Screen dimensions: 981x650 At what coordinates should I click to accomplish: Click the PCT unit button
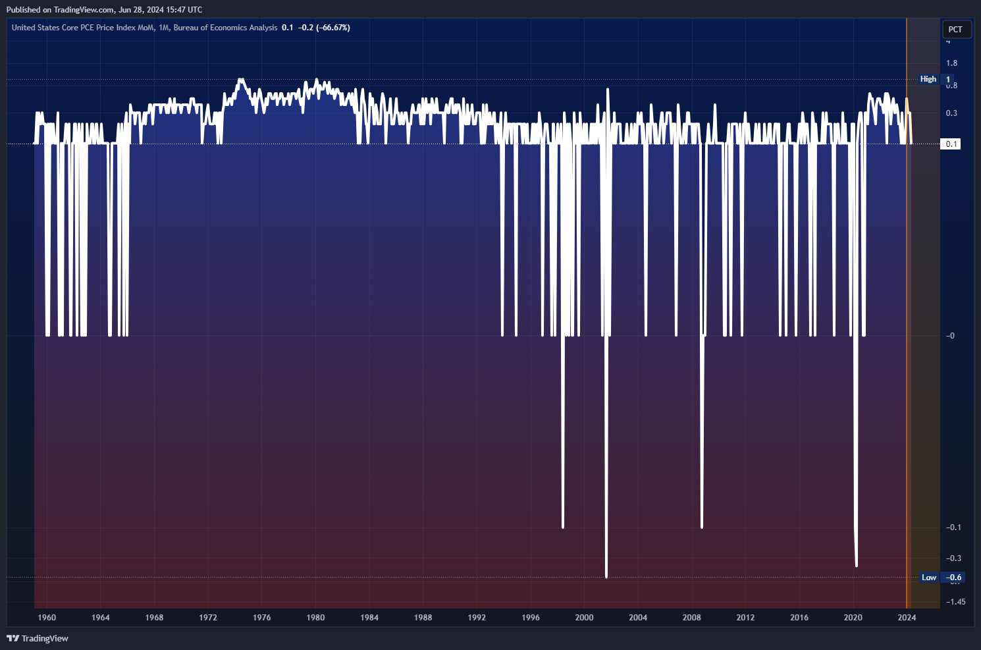(956, 30)
